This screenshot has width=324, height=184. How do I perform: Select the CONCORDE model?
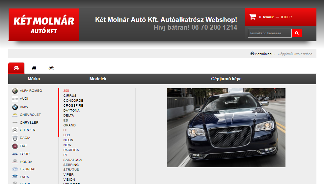pos(73,101)
